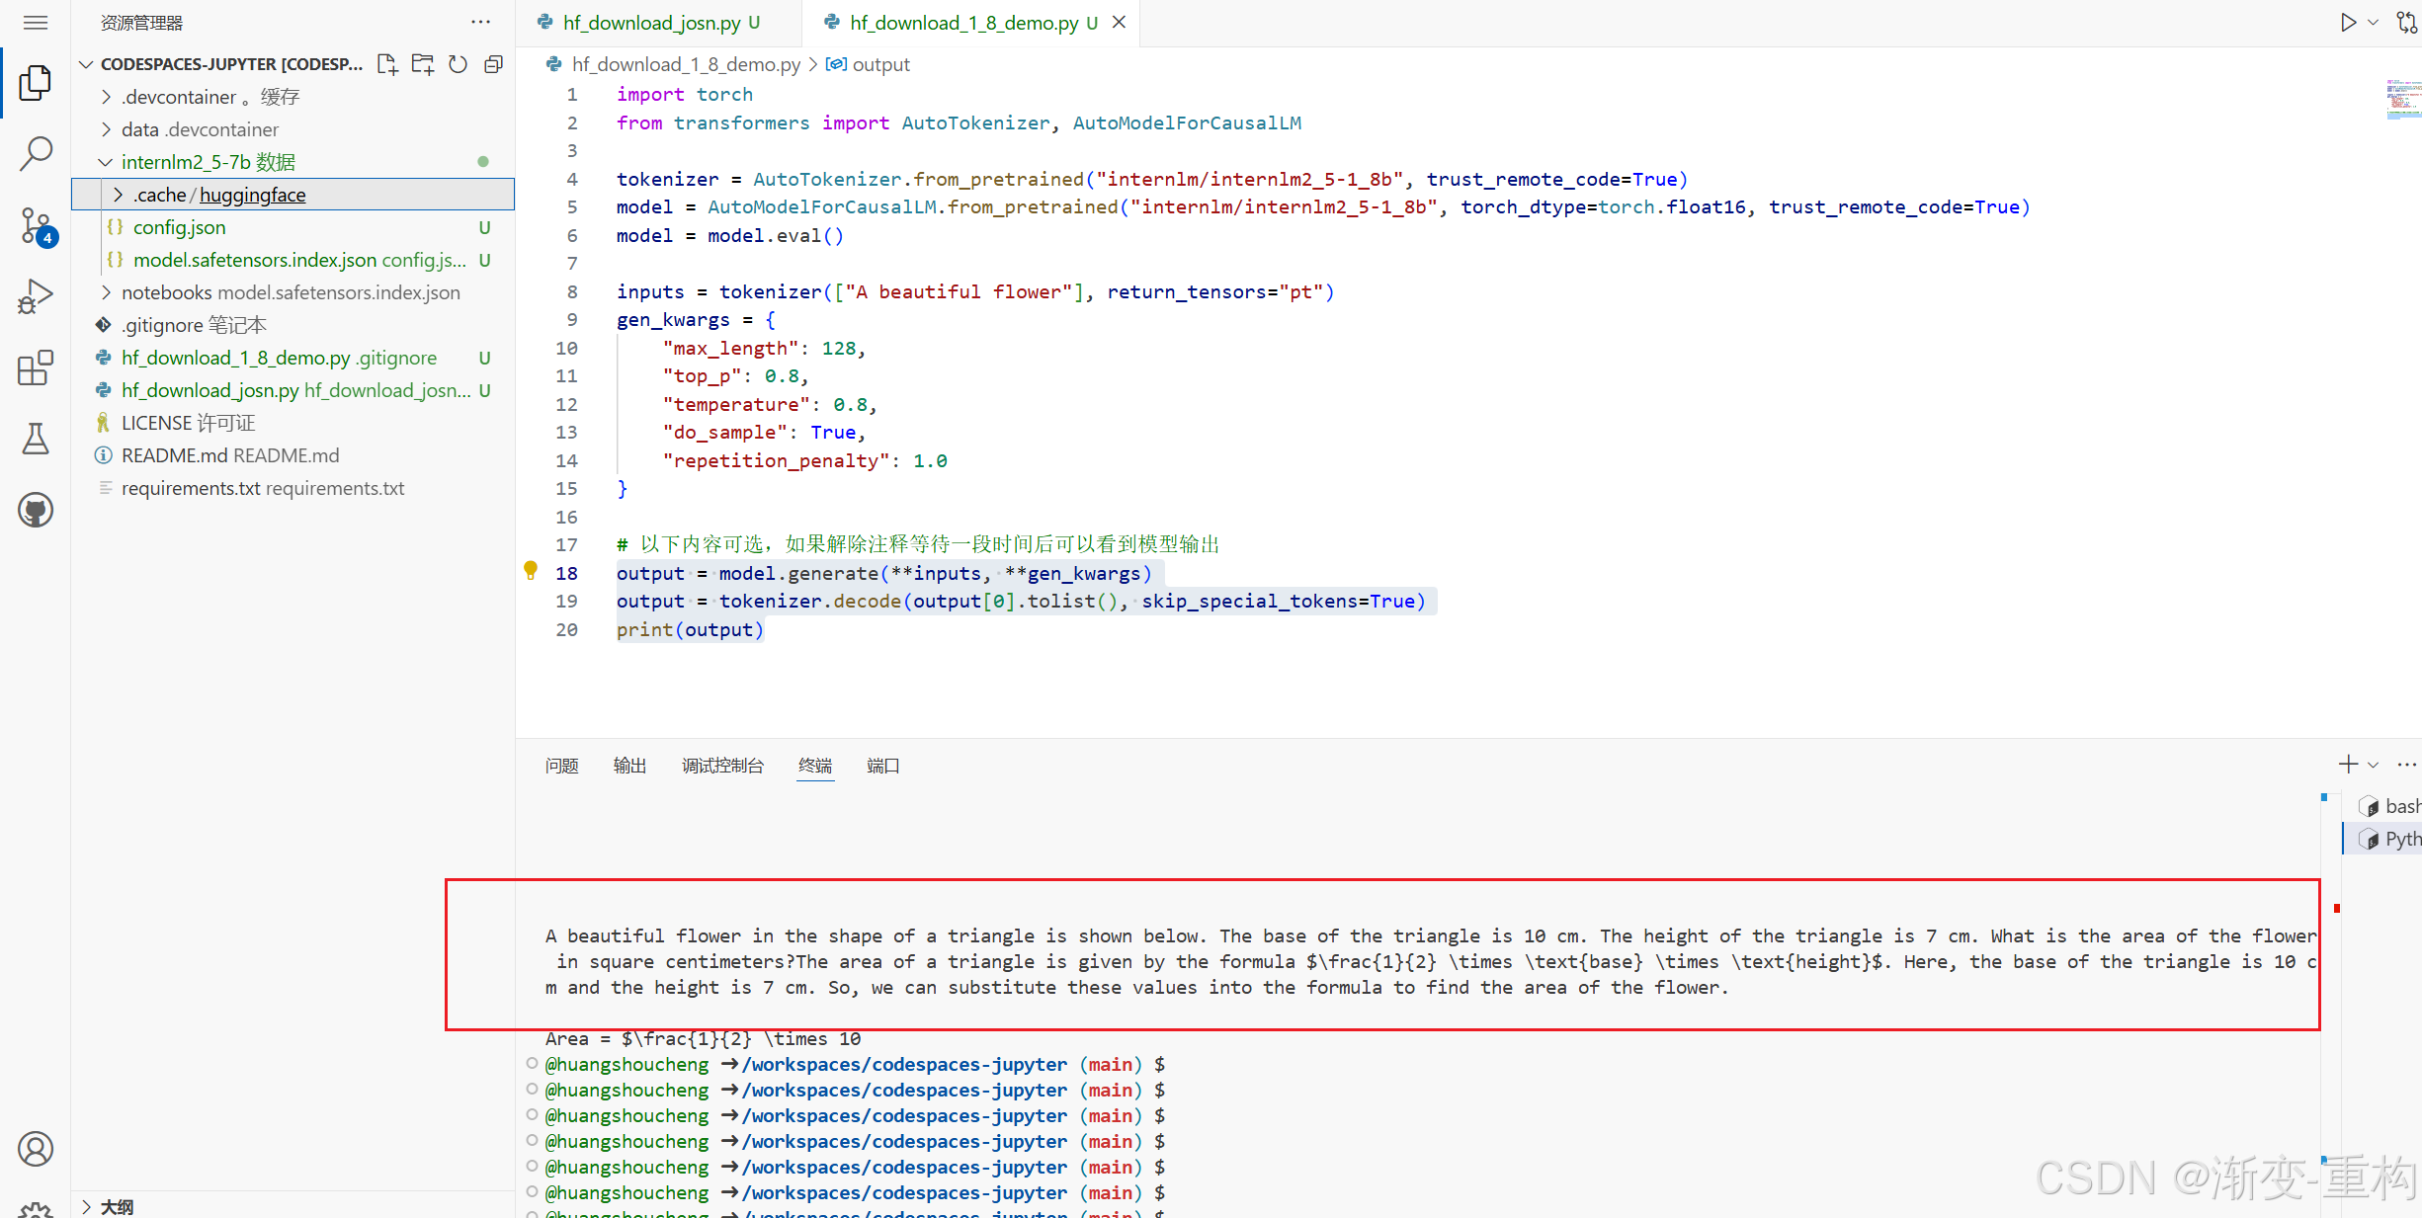Click the lightbulb code action on line 18

(531, 571)
